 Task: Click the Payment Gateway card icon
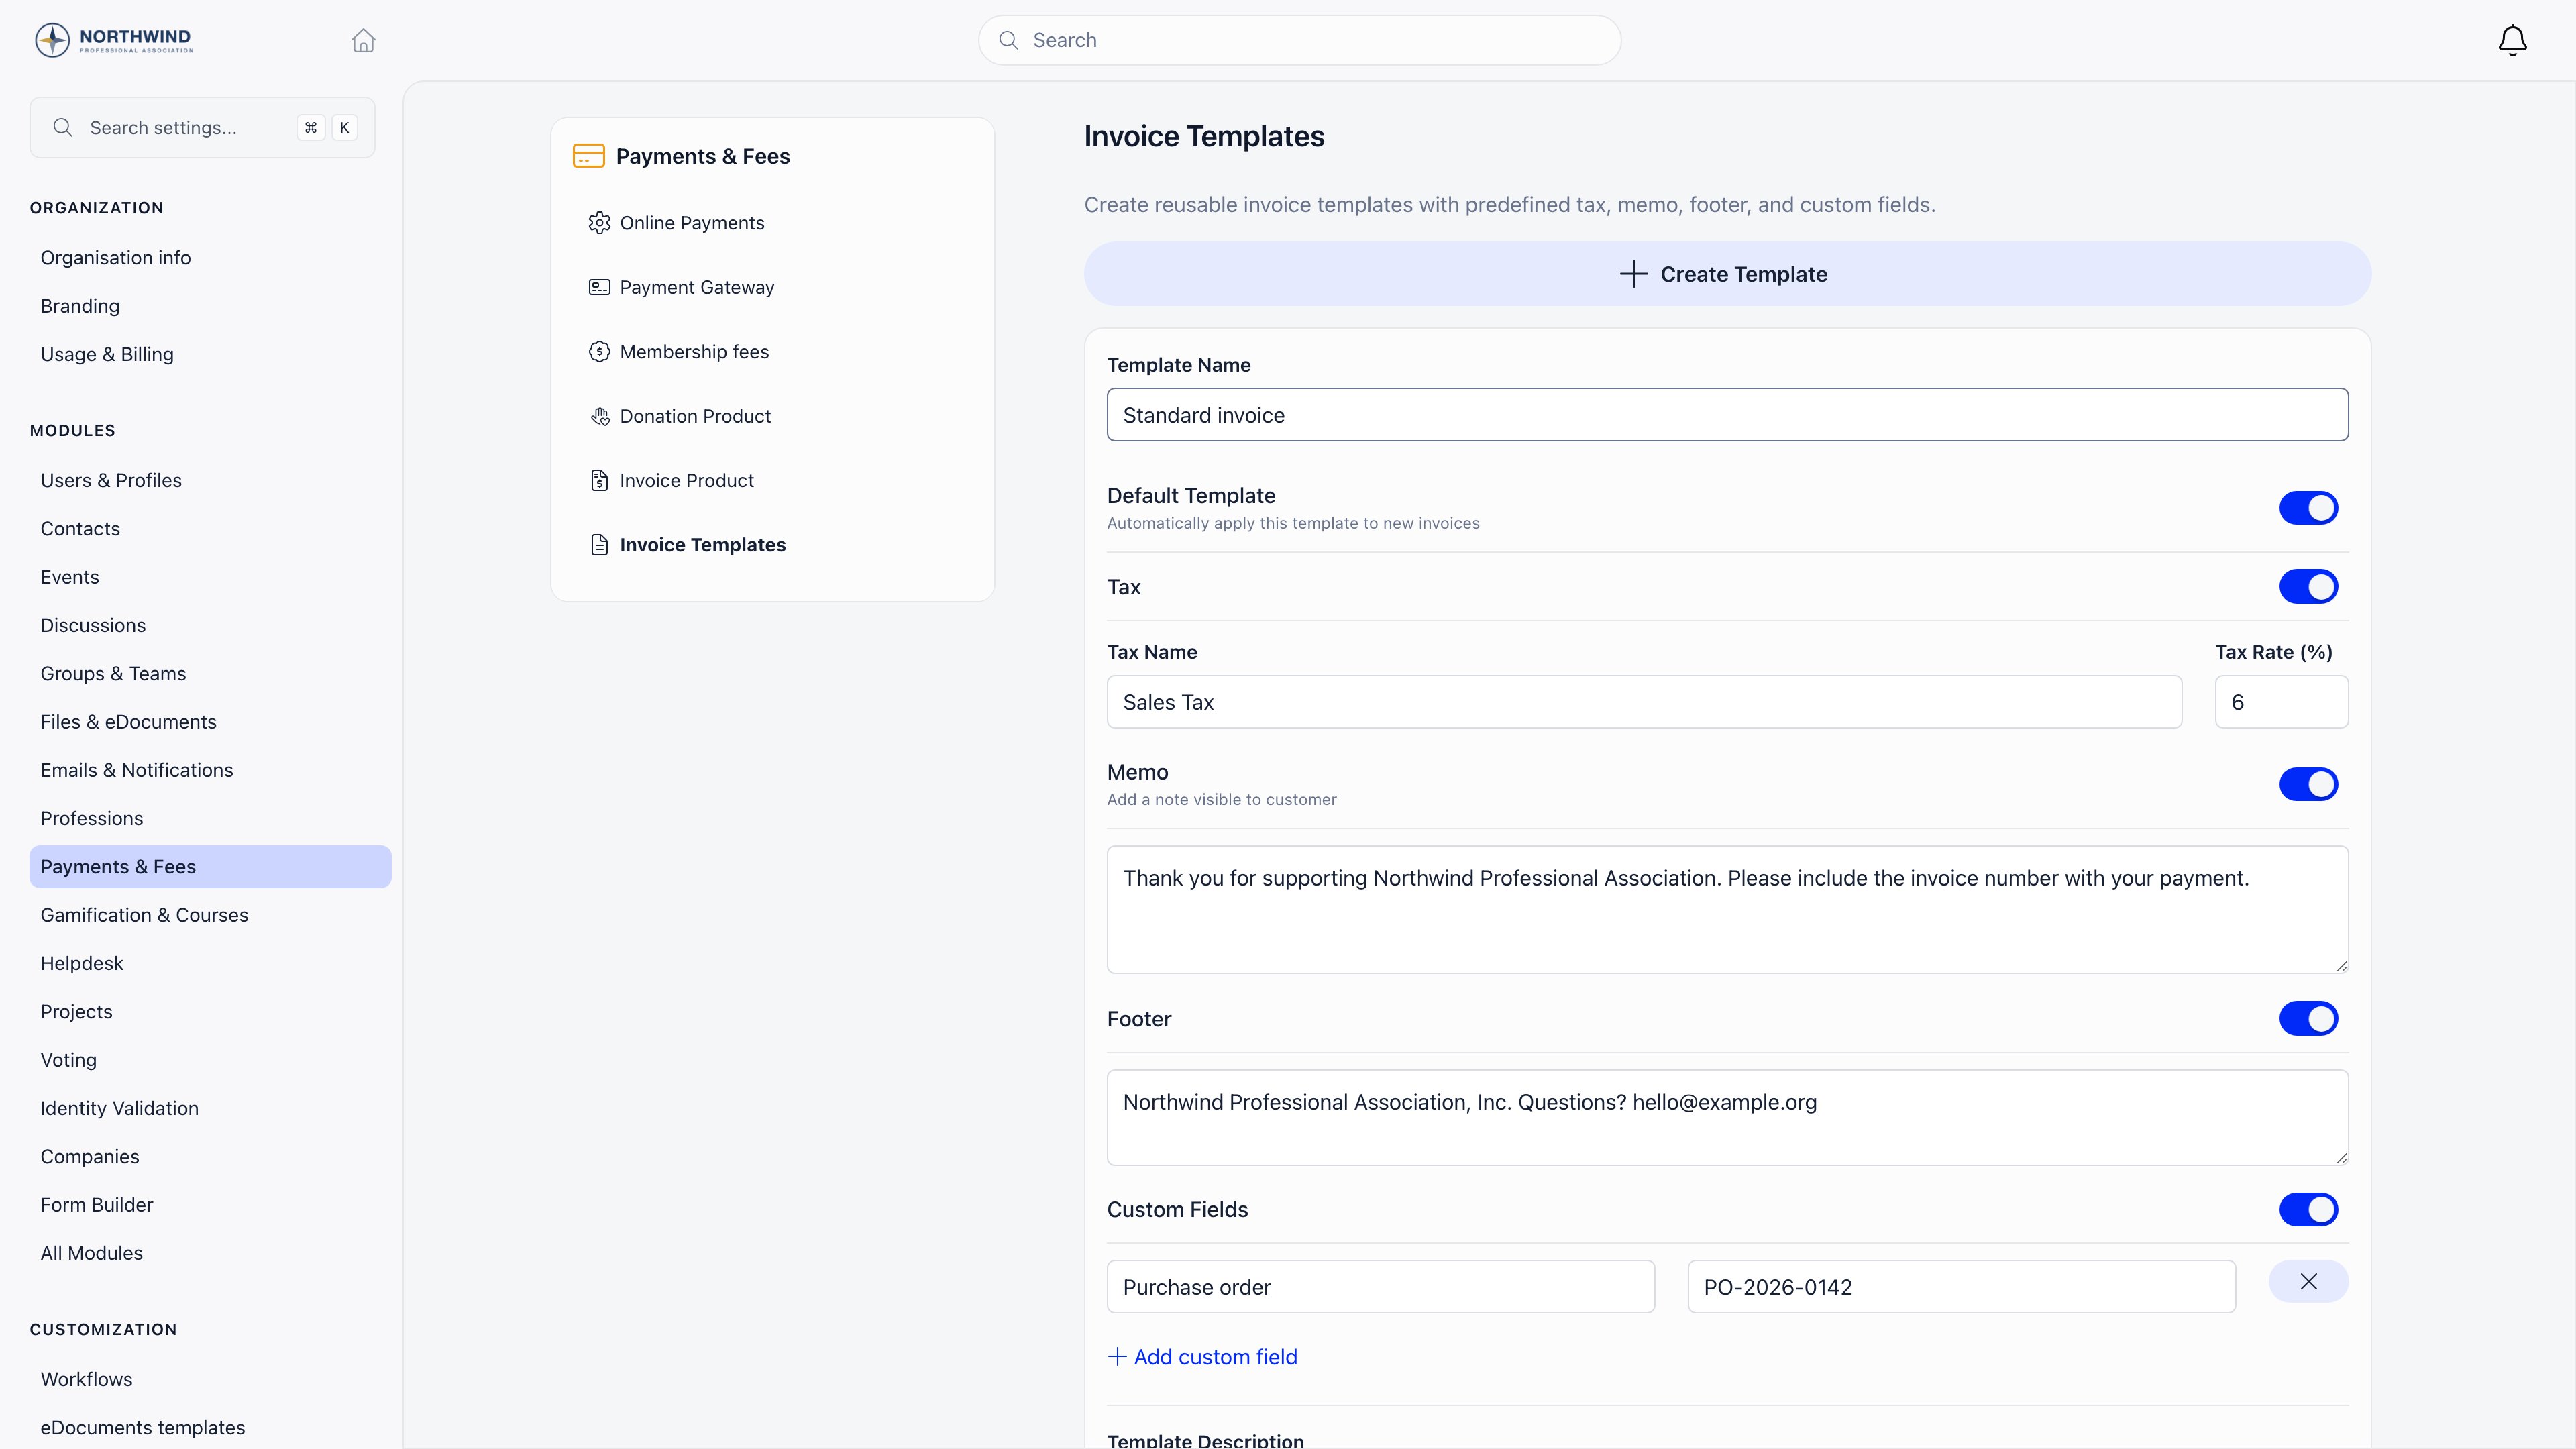599,287
